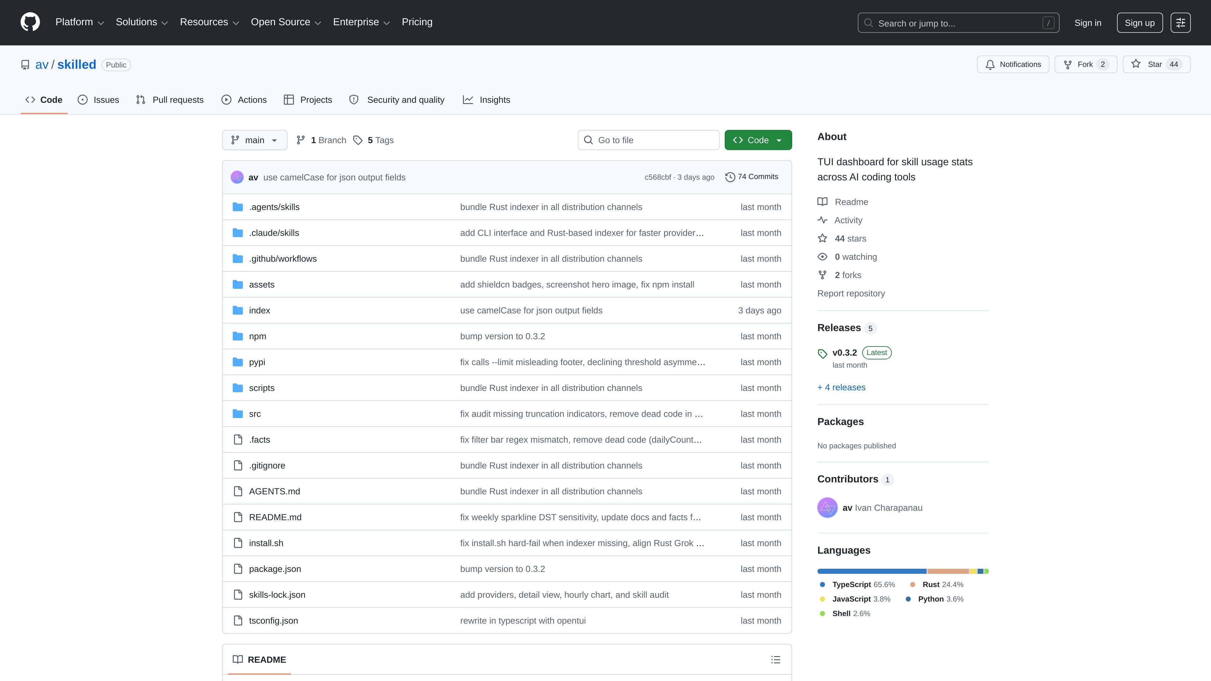1211x681 pixels.
Task: Click the book icon beside Readme in About
Action: tap(822, 202)
